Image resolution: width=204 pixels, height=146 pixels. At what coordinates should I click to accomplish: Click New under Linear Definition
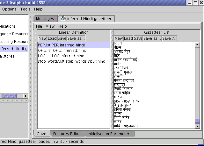(42, 38)
